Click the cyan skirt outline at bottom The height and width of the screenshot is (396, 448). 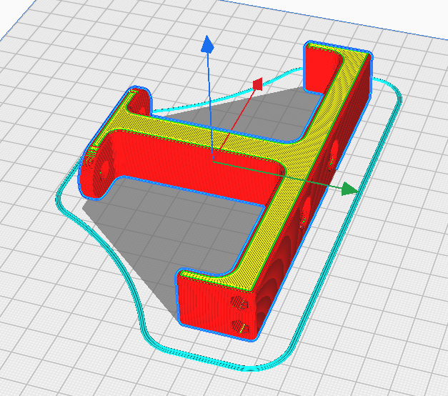click(214, 362)
